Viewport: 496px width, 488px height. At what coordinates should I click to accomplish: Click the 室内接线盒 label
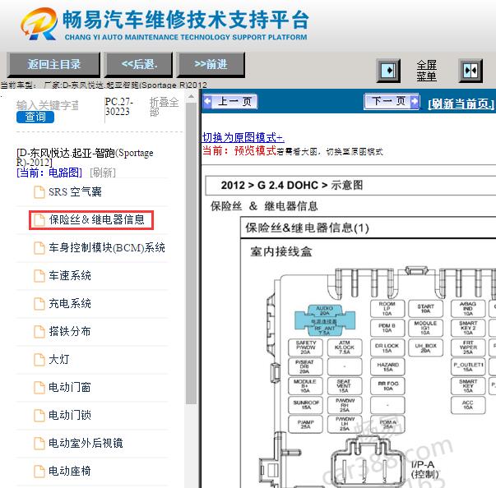[281, 251]
